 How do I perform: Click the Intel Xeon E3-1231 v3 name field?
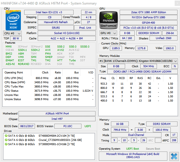(49, 12)
